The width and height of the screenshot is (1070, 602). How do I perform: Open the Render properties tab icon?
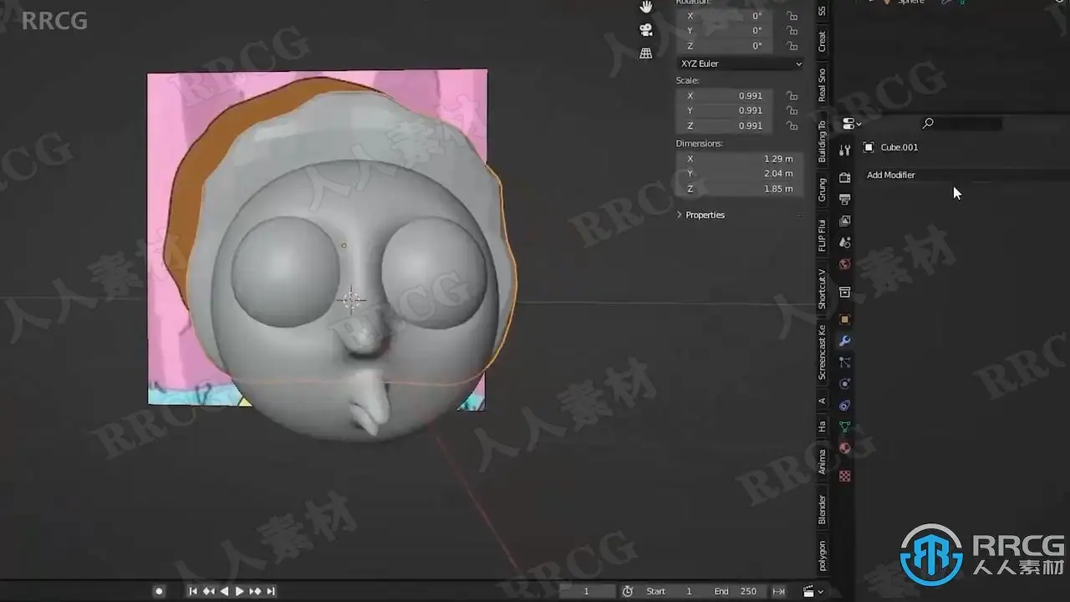click(844, 178)
